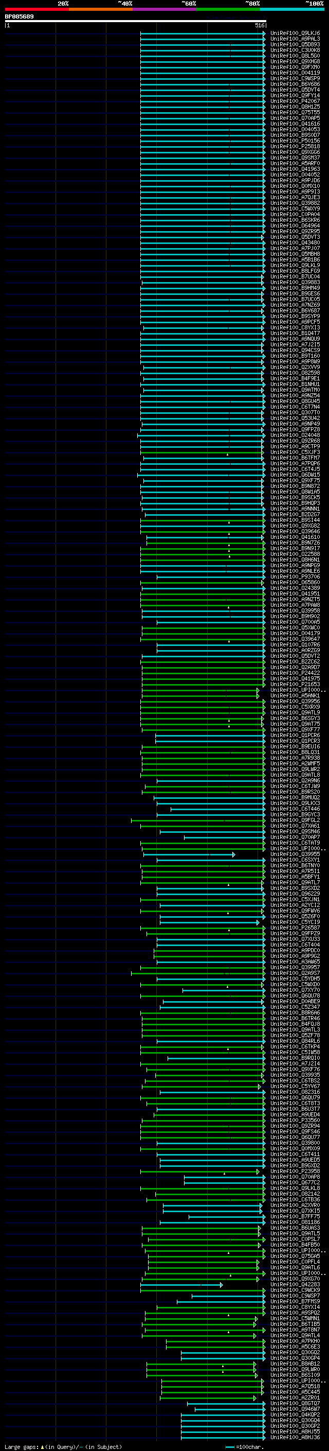Click the alignment bar of UniRef100_Q9LKJ6
This screenshot has width=329, height=1451.
pyautogui.click(x=203, y=33)
